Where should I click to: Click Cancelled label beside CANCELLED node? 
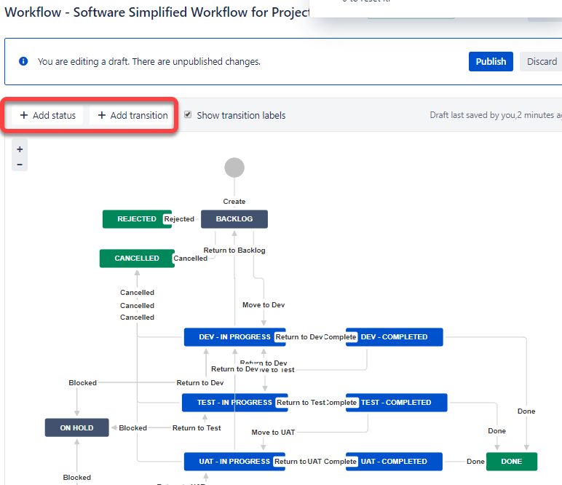[190, 259]
